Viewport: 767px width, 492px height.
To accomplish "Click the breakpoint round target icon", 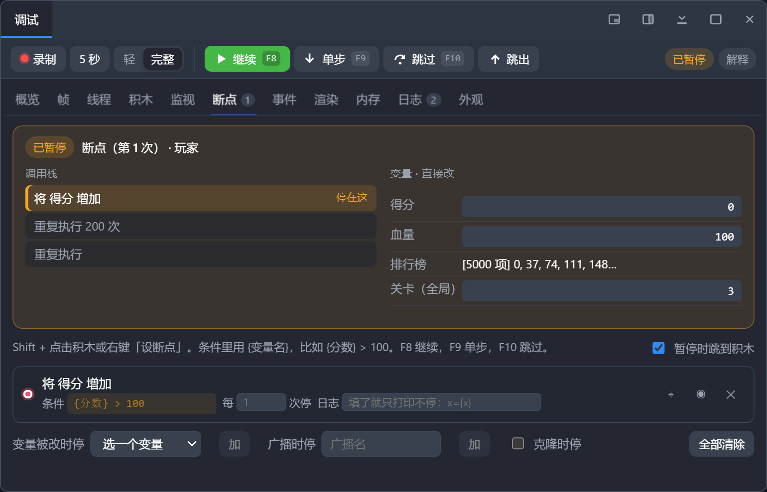I will [701, 394].
